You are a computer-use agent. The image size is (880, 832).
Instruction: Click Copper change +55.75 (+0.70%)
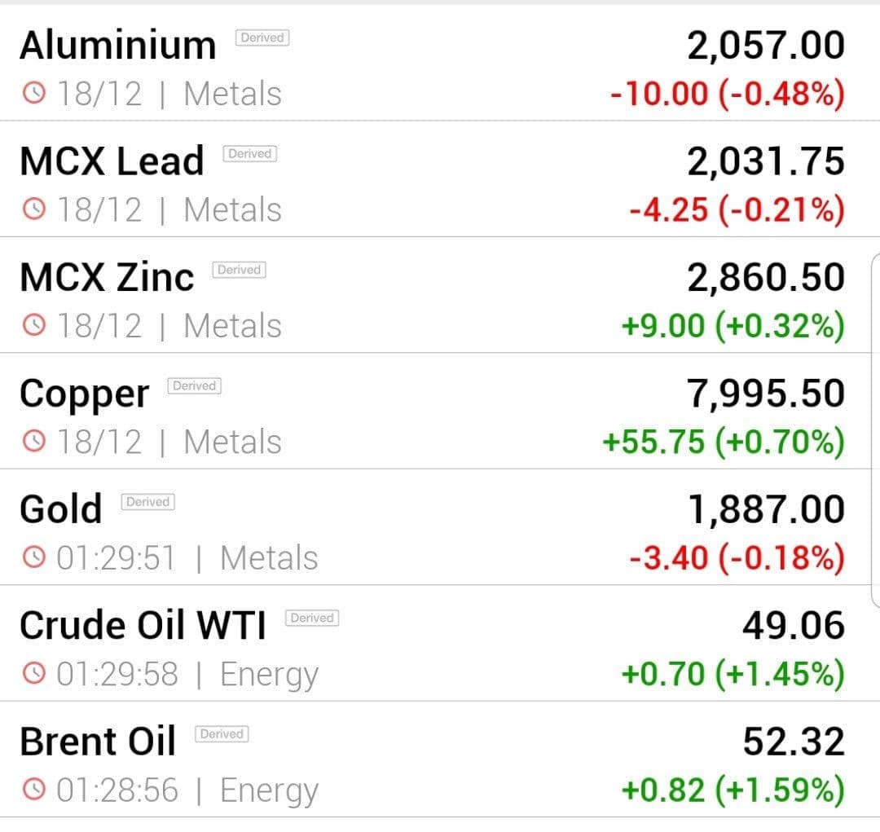pos(724,442)
